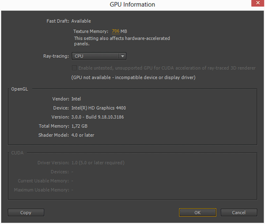Click the Shader Model 4.0 or later value
The width and height of the screenshot is (265, 224).
tap(83, 135)
